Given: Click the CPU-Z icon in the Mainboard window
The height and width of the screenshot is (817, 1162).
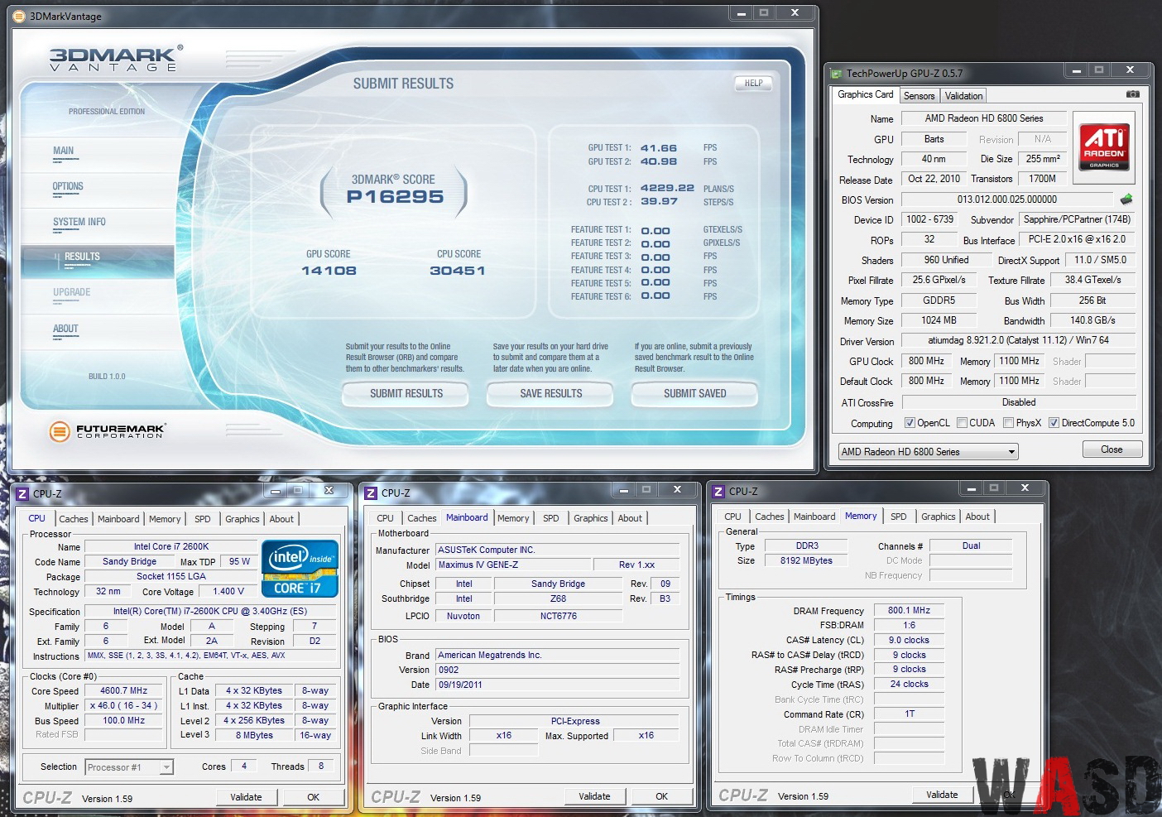Looking at the screenshot, I should pyautogui.click(x=371, y=493).
